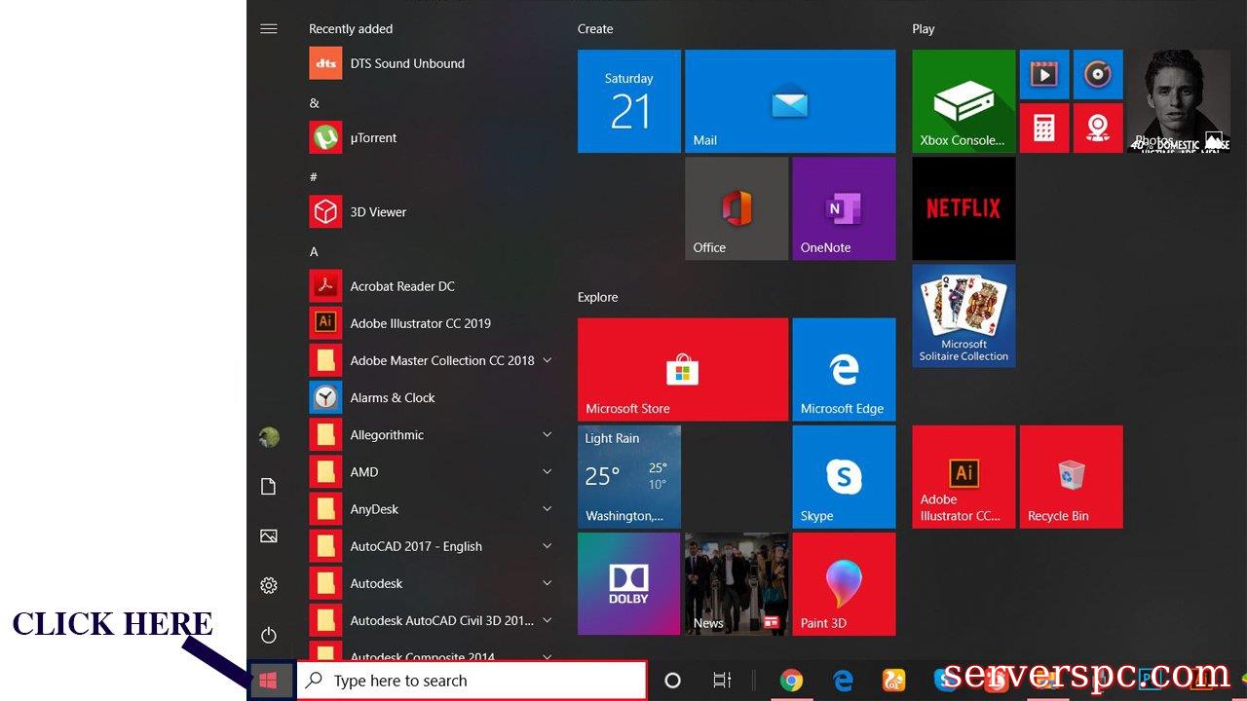This screenshot has height=701, width=1247.
Task: Open the Mail tile
Action: click(x=789, y=101)
